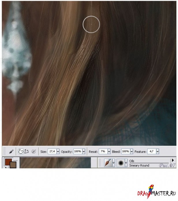Open the Size dropdown arrow
Image resolution: width=178 pixels, height=201 pixels.
(x=58, y=151)
